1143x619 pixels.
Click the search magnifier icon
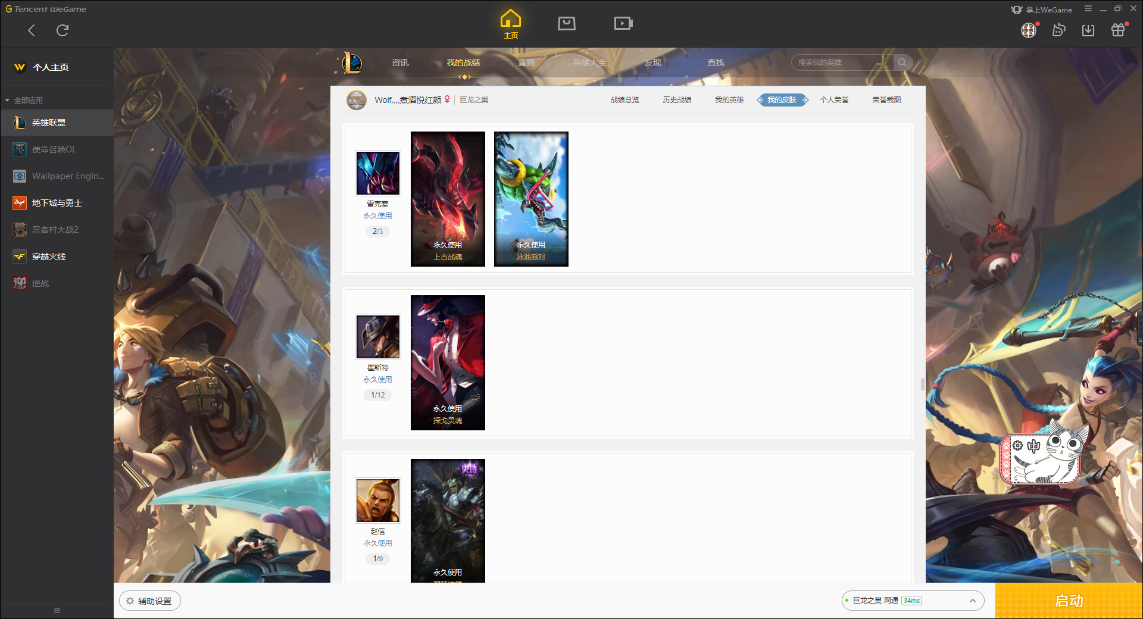[902, 62]
